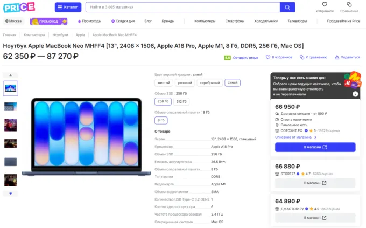Image resolution: width=366 pixels, height=228 pixels.
Task: Click the промокод banner button
Action: point(48,21)
